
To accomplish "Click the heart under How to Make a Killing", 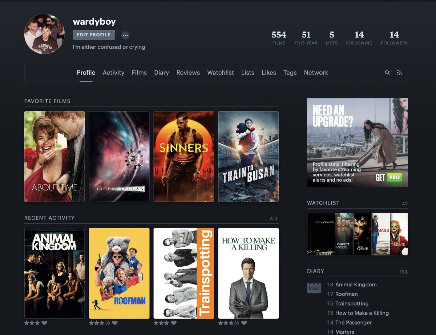I will point(244,323).
